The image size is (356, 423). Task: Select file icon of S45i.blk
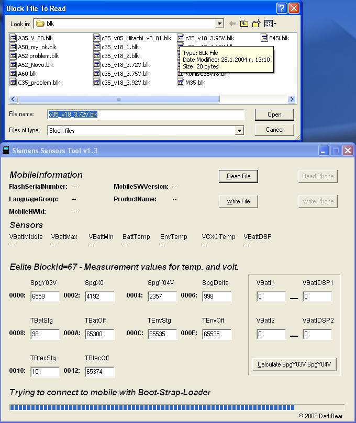pyautogui.click(x=264, y=38)
